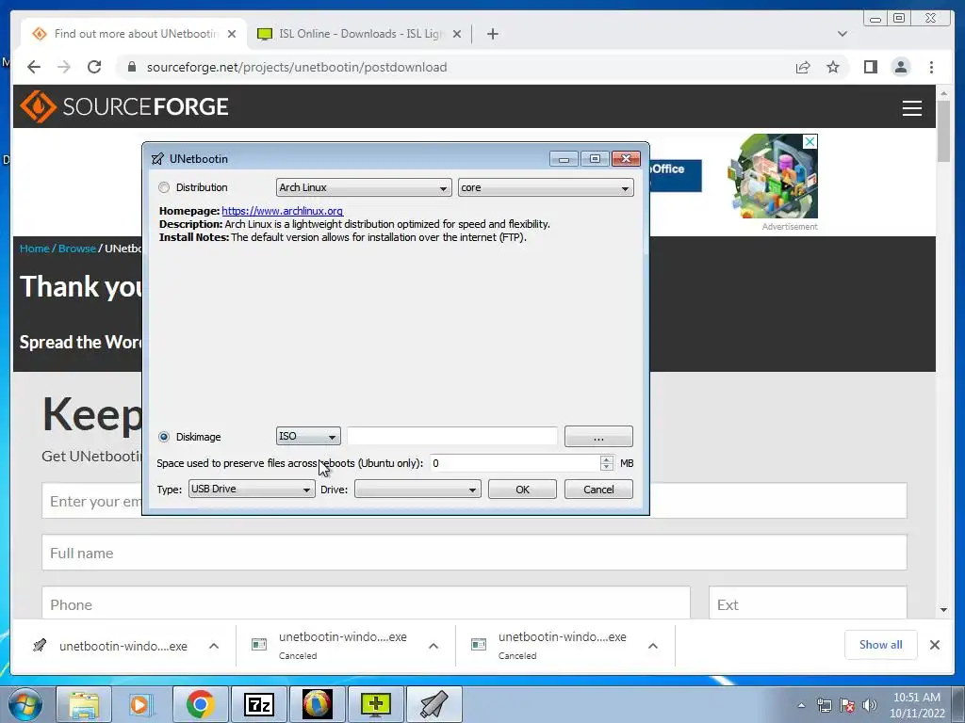The width and height of the screenshot is (965, 723).
Task: Toggle Chrome side panel icon
Action: tap(870, 67)
